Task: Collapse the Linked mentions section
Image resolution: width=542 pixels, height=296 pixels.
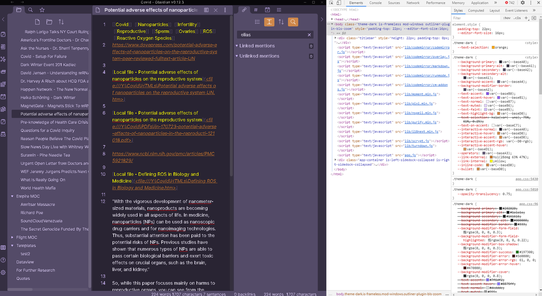Action: pos(237,46)
